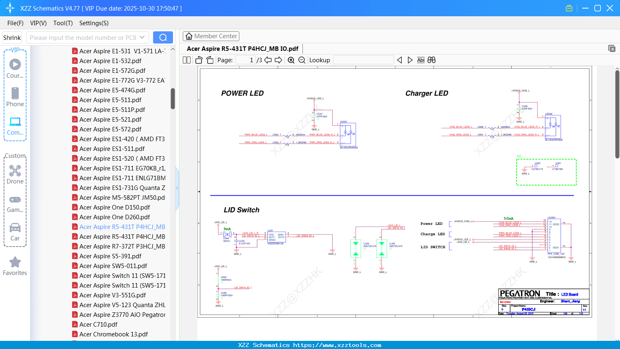
Task: Open the Phone category in sidebar
Action: 15,97
